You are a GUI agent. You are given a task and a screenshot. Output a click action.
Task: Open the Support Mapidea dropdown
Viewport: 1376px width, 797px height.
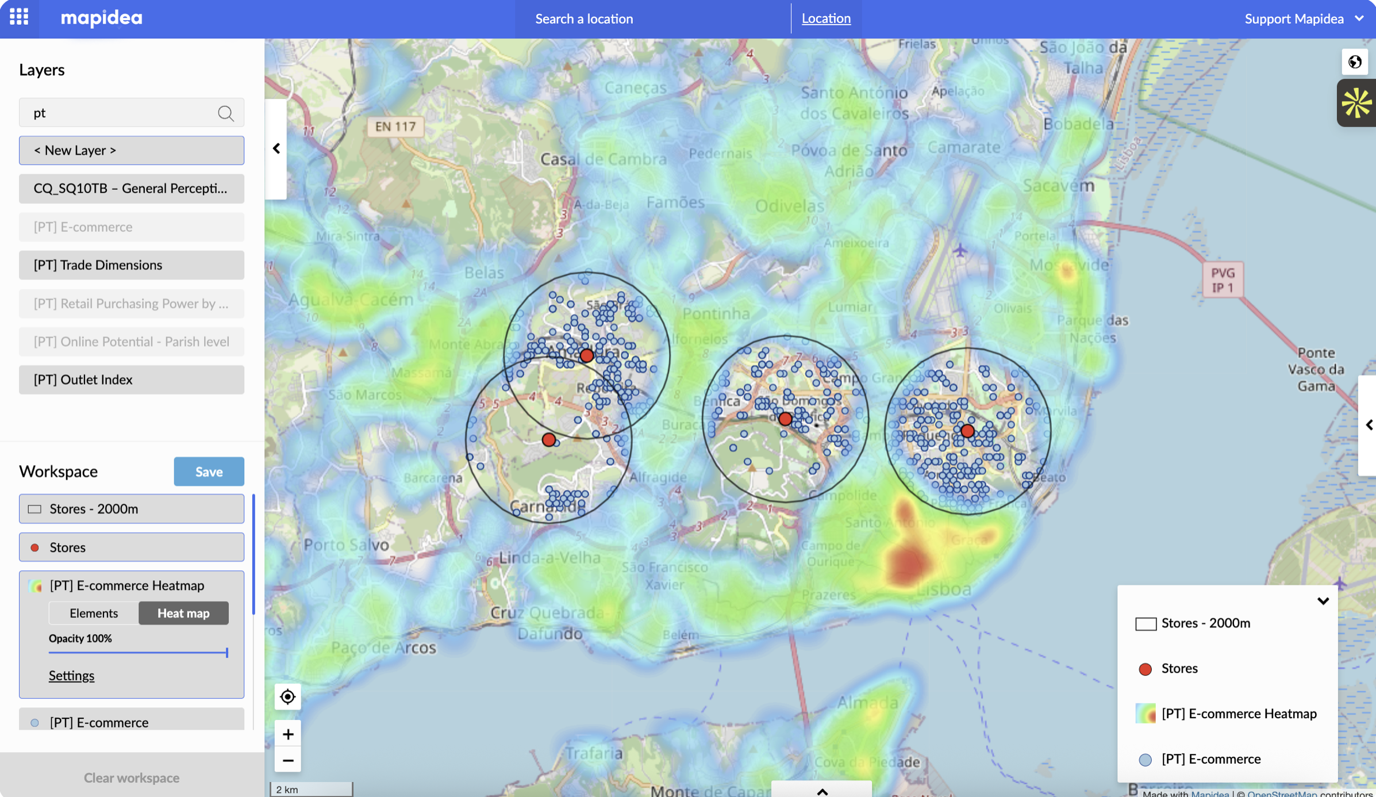(x=1303, y=18)
